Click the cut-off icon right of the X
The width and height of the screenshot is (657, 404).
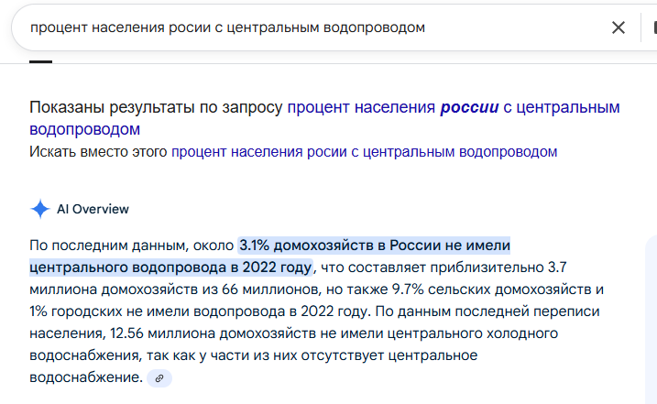point(652,27)
